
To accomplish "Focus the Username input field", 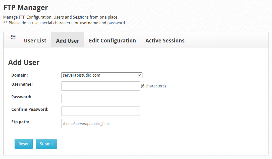I will [x=100, y=86].
